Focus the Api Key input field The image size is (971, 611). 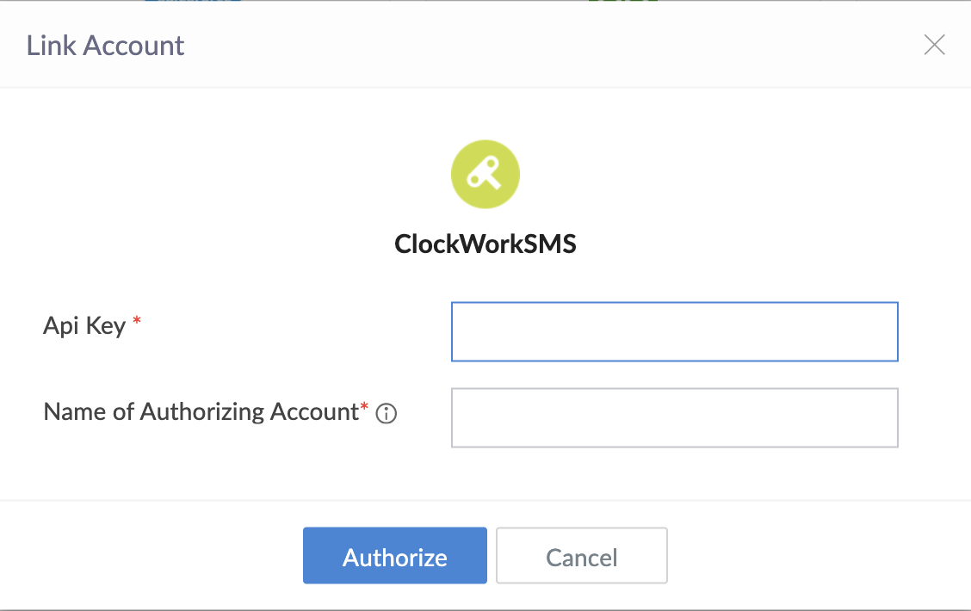pyautogui.click(x=674, y=331)
